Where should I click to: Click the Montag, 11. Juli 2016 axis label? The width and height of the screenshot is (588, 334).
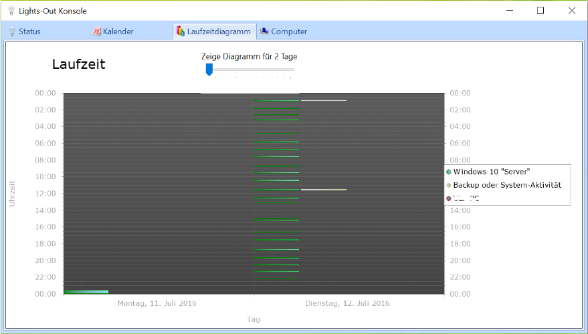coord(157,303)
